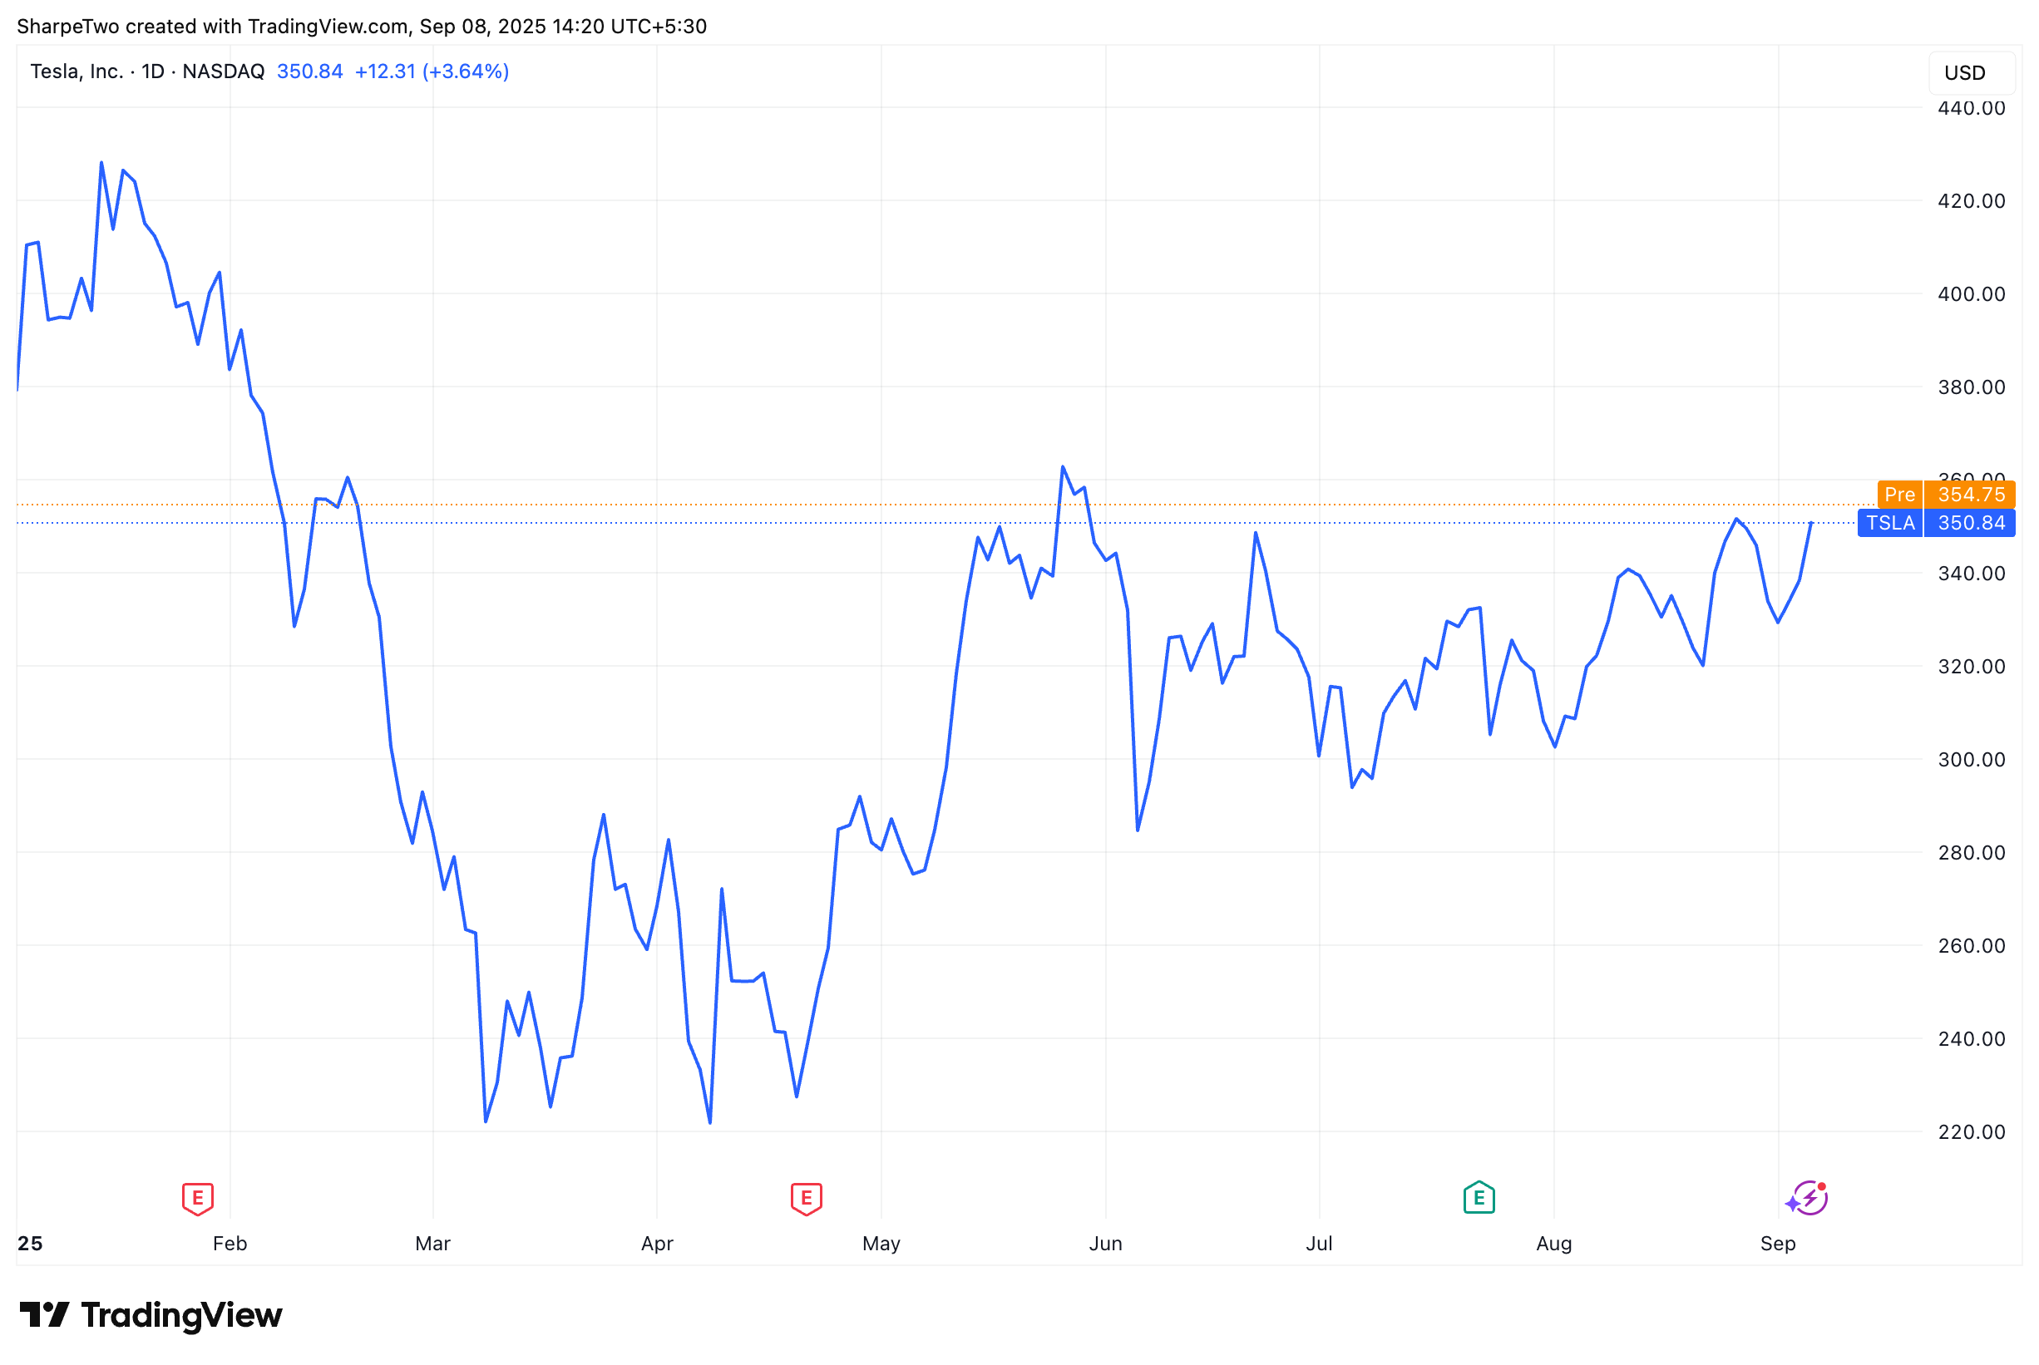Click the red earnings marker in late April
This screenshot has height=1365, width=2039.
coord(806,1199)
